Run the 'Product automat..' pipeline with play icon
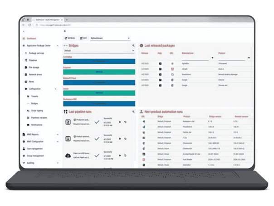The width and height of the screenshot is (274, 206). coord(120,139)
